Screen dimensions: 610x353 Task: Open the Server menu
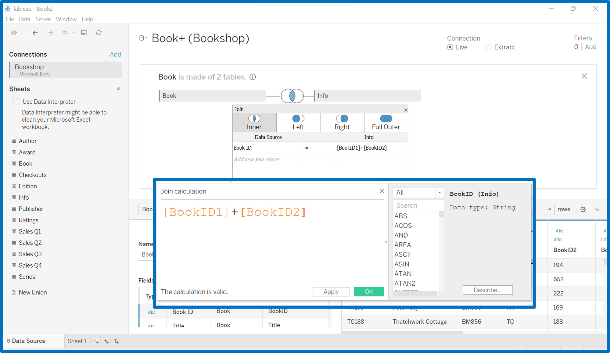[43, 19]
